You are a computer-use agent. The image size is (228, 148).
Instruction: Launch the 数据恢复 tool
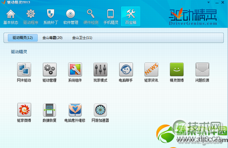point(50,110)
